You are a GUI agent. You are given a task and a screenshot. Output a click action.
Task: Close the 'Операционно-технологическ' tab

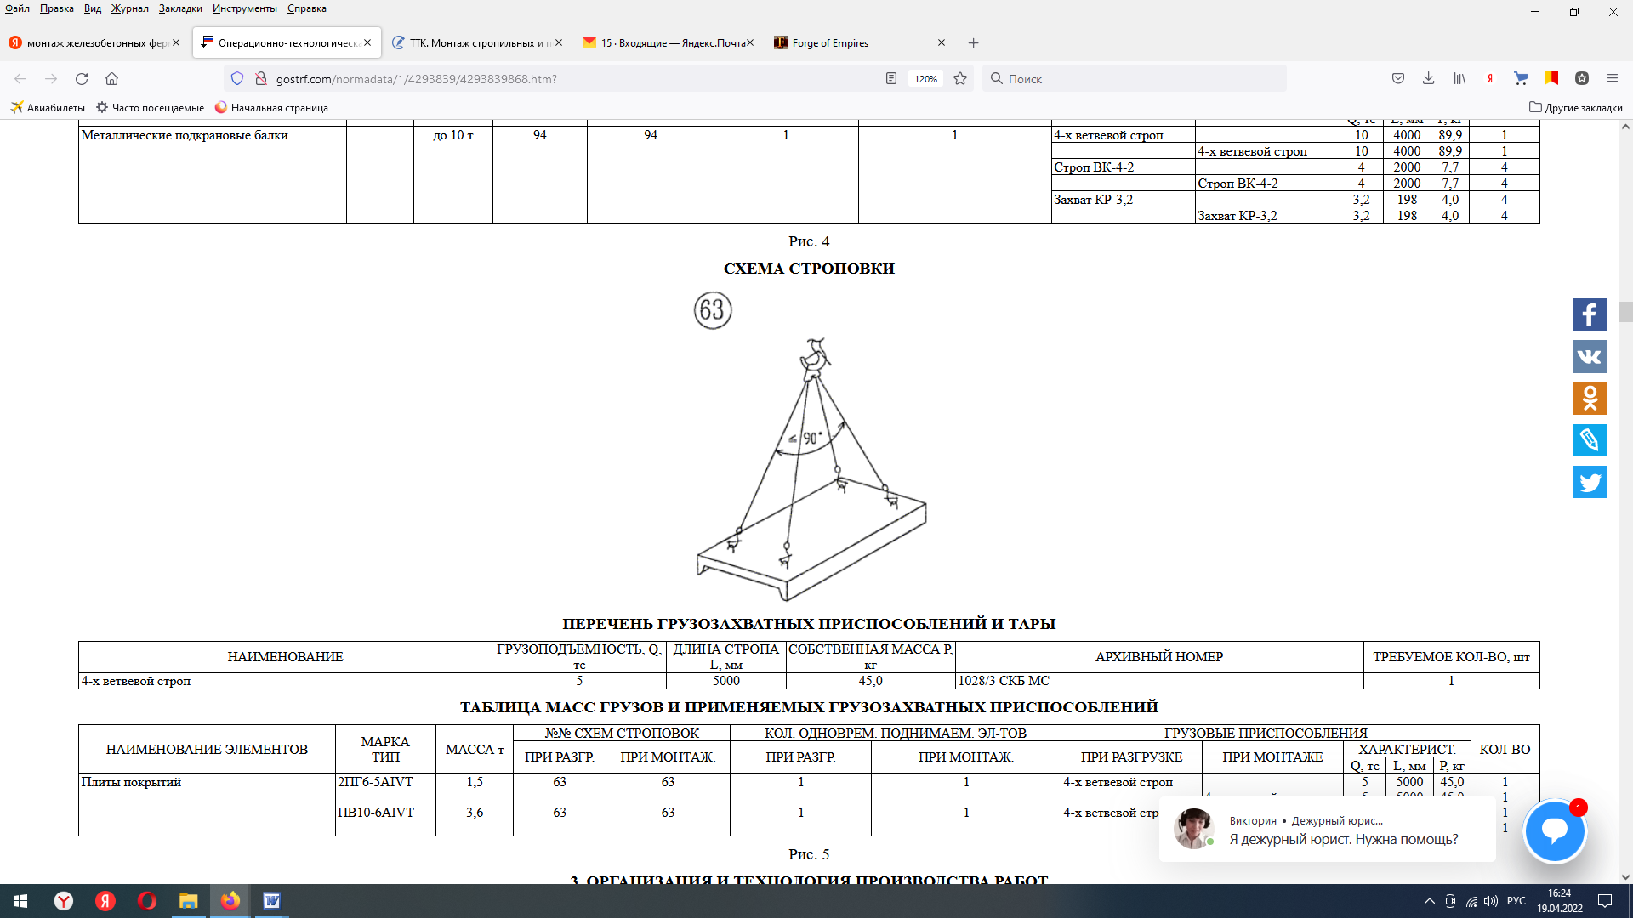click(x=367, y=42)
